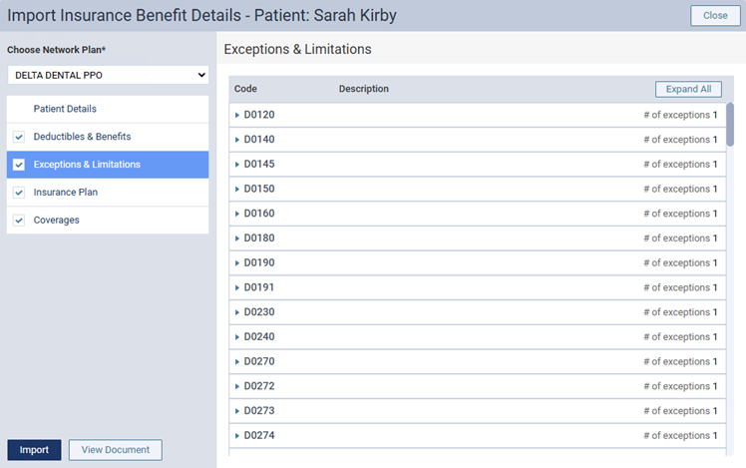Uncheck the Deductibles & Benefits checkbox

(19, 137)
